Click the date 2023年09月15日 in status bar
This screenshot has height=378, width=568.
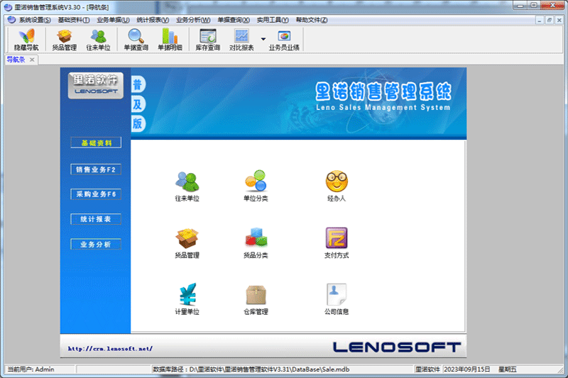(467, 369)
